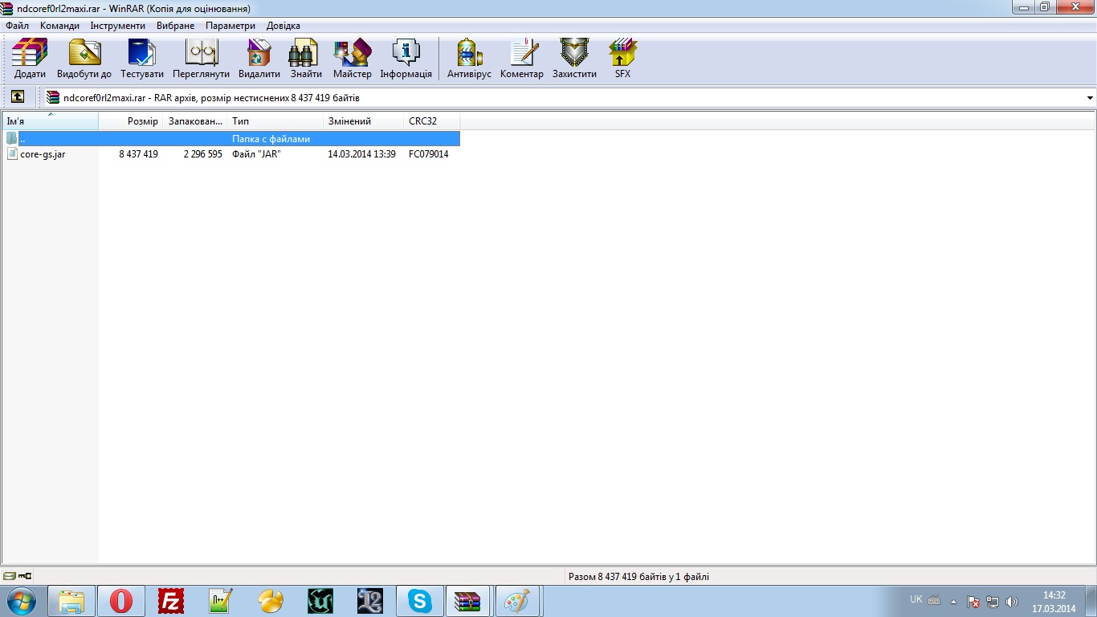Launch Opera browser from taskbar
The image size is (1097, 617).
tap(121, 601)
